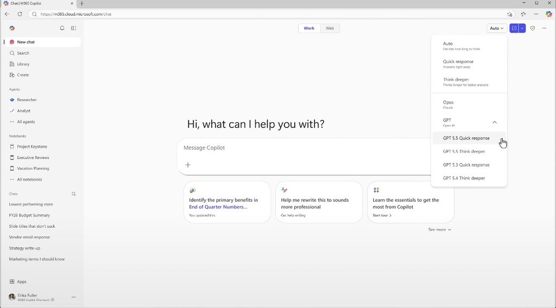Open Erika Fuller account options ellipsis

coord(73,297)
